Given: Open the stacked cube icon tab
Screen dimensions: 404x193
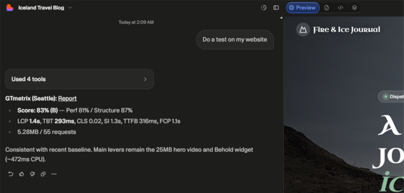Looking at the screenshot, I should [354, 7].
